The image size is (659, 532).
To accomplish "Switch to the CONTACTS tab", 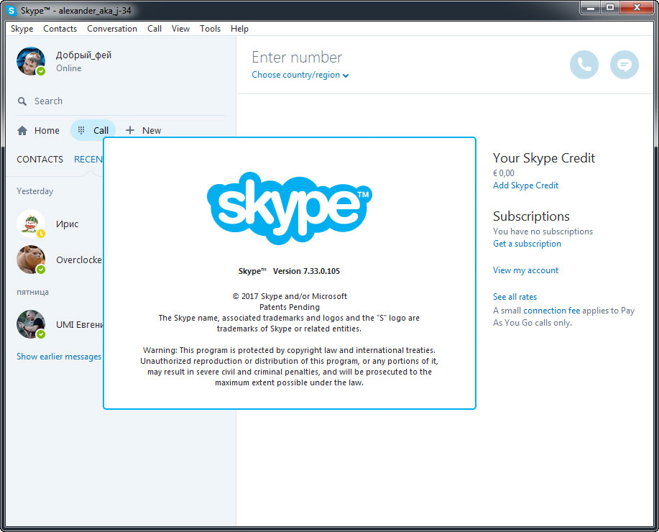I will (40, 160).
